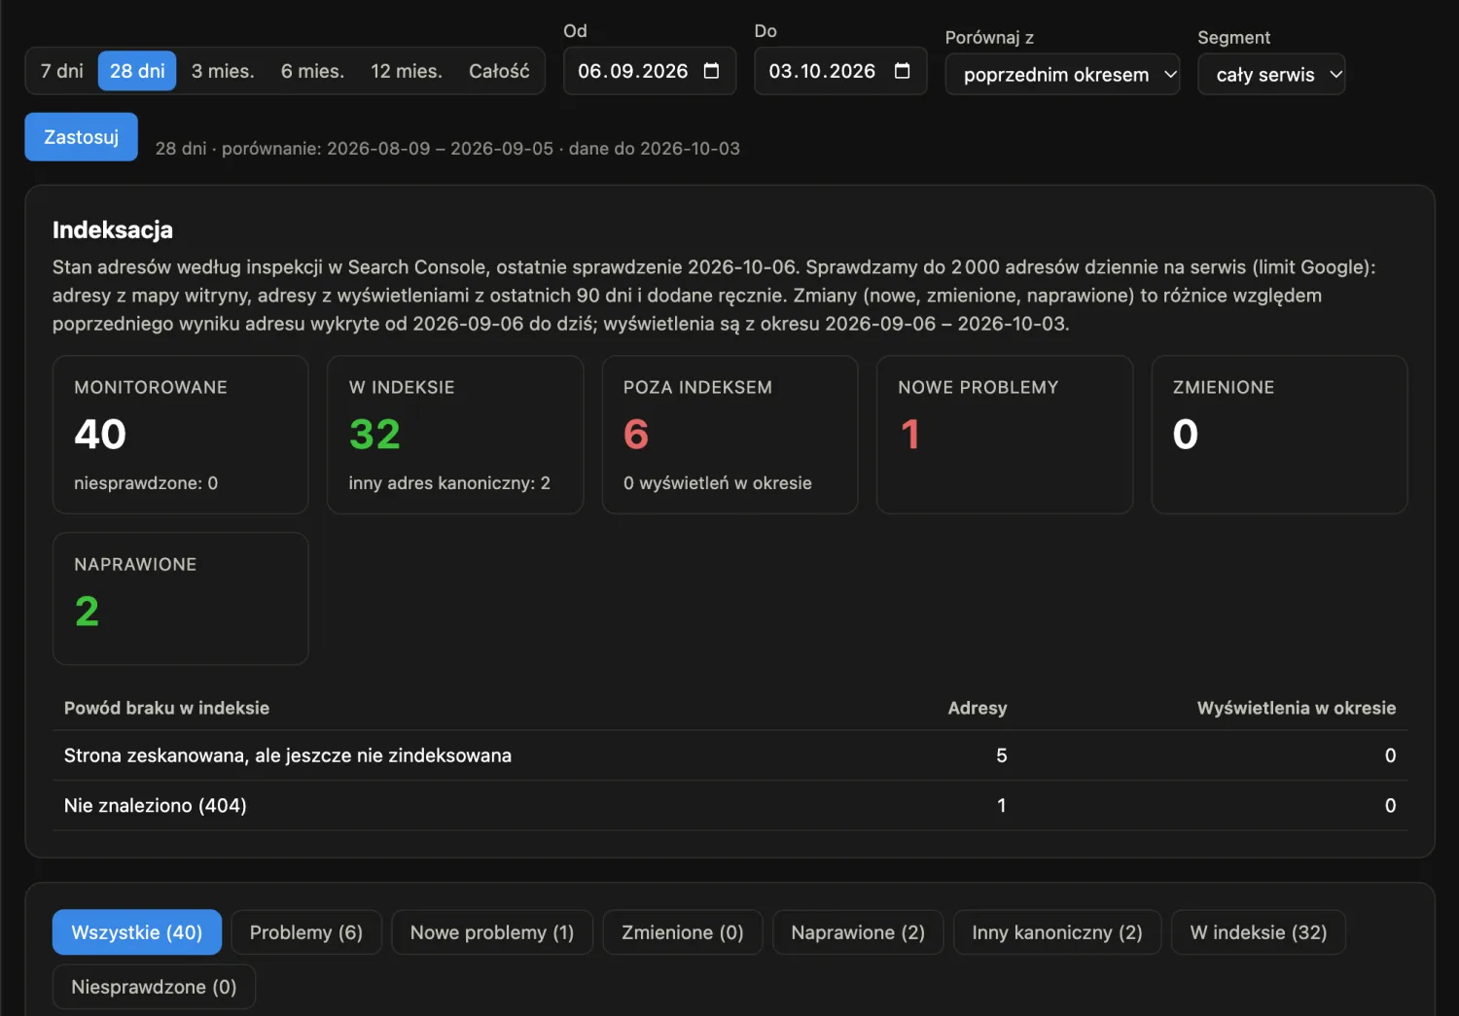Click the Nowe problemy card value 1
The height and width of the screenshot is (1016, 1459).
coord(910,434)
